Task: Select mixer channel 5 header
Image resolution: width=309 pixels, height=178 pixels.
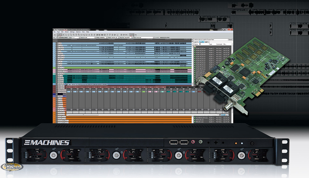Action: coord(94,87)
